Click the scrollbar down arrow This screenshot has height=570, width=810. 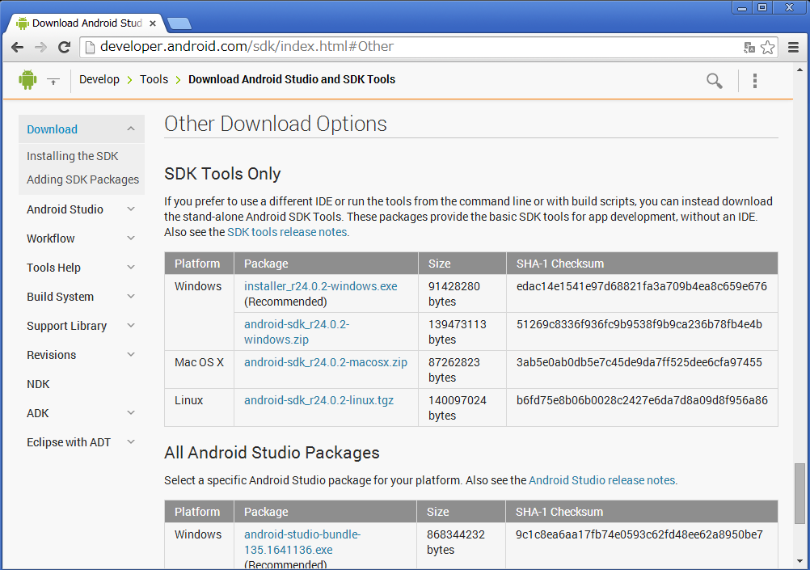coord(799,560)
